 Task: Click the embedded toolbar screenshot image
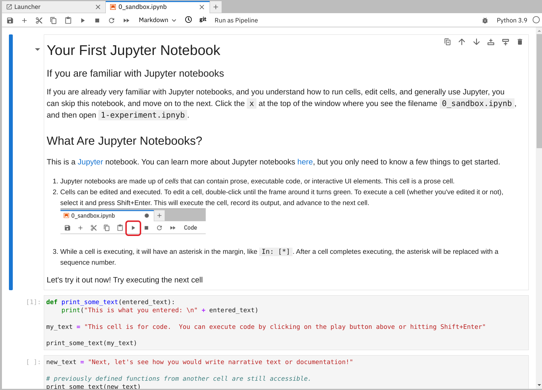(133, 222)
